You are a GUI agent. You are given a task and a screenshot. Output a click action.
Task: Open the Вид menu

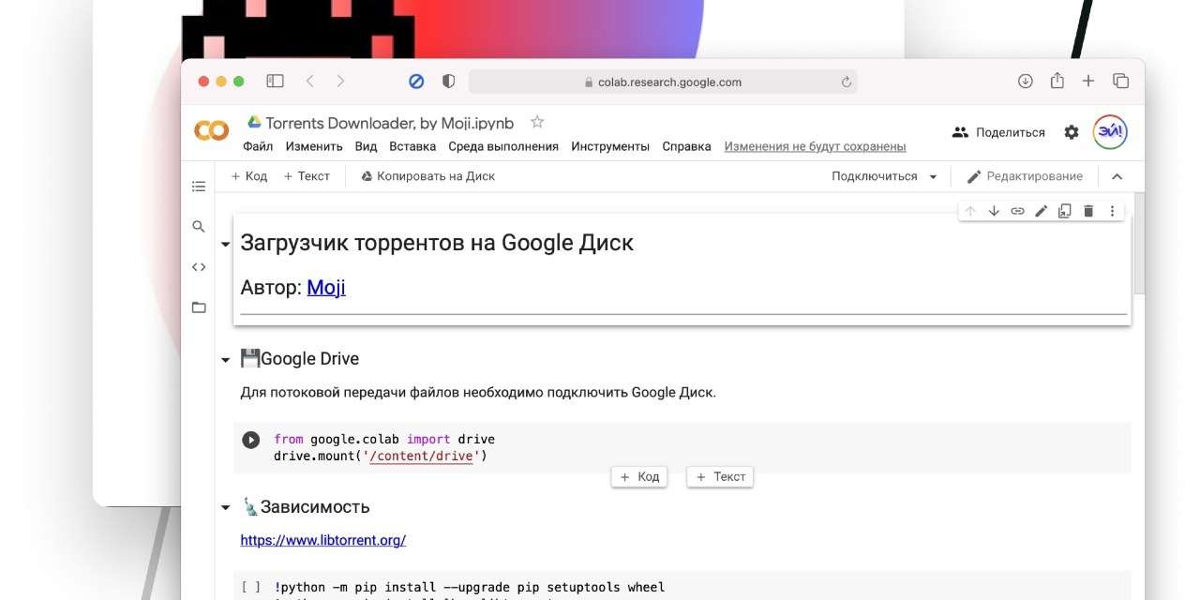click(x=366, y=146)
